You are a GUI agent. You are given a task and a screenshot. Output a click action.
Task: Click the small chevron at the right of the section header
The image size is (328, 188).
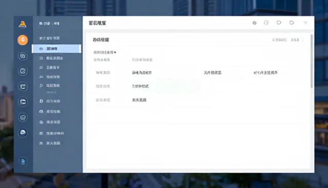pos(303,40)
